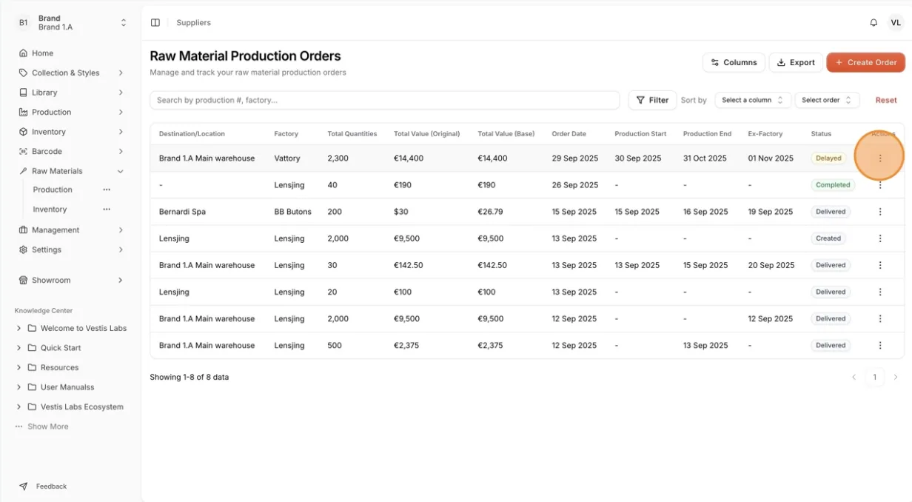Open actions menu for BB Butons order
Image resolution: width=912 pixels, height=502 pixels.
tap(880, 212)
